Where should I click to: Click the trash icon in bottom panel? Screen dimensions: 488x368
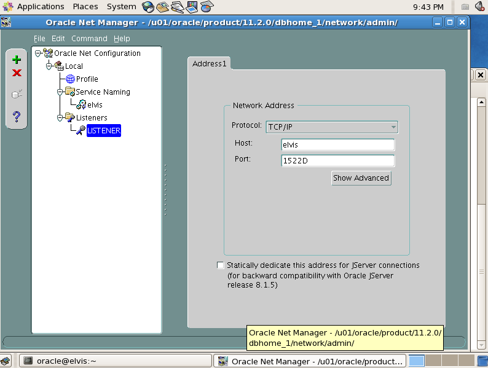(x=482, y=361)
